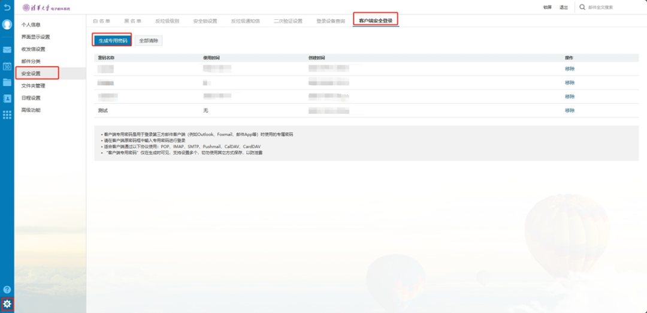Click the search magnifier icon
The height and width of the screenshot is (313, 647).
582,7
